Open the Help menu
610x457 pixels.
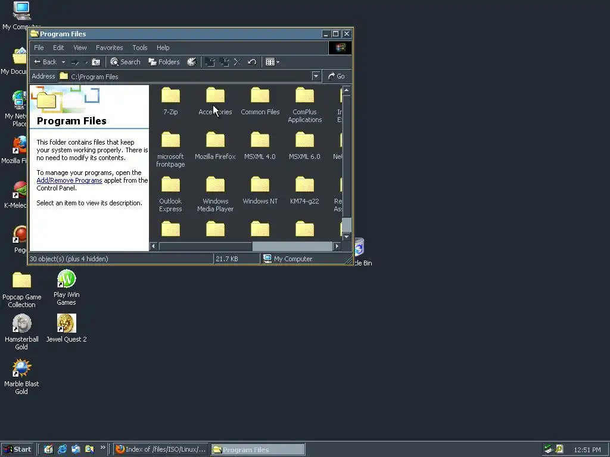(163, 48)
